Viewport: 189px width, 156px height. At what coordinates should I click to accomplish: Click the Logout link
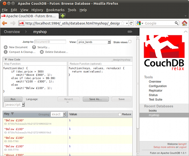pyautogui.click(x=182, y=147)
